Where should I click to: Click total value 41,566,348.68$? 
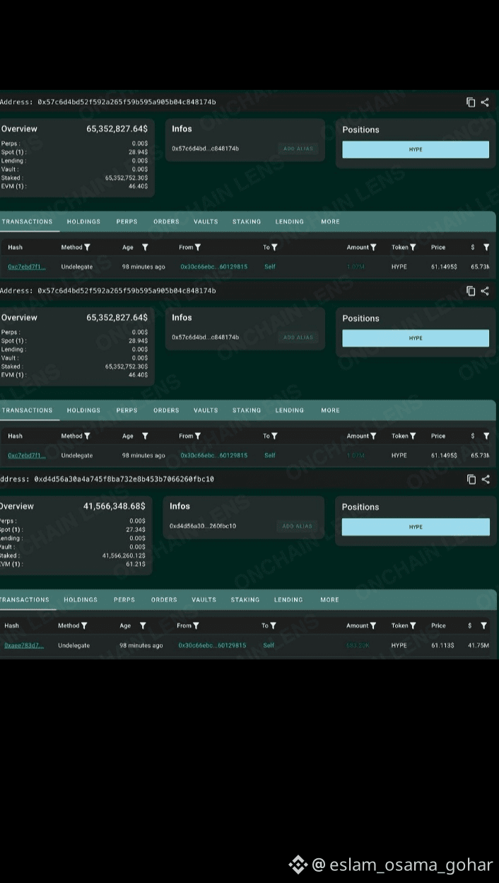tap(115, 506)
